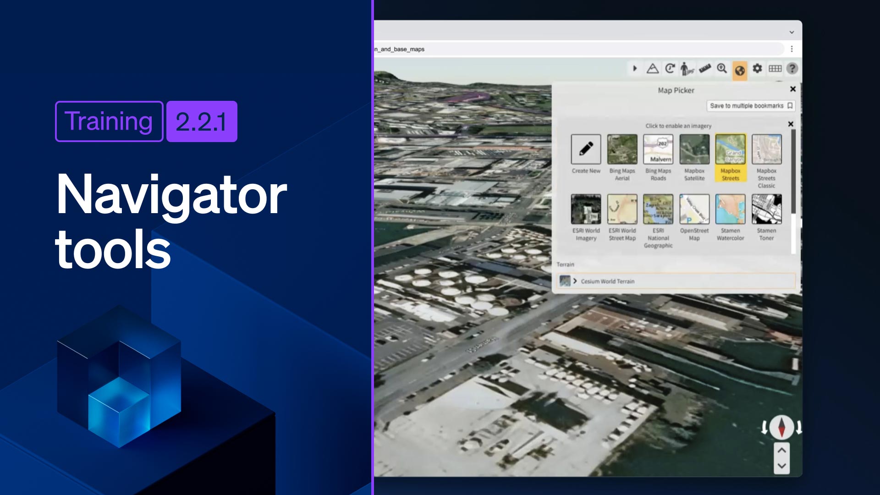880x495 pixels.
Task: Activate the shadow person tool
Action: click(x=686, y=69)
